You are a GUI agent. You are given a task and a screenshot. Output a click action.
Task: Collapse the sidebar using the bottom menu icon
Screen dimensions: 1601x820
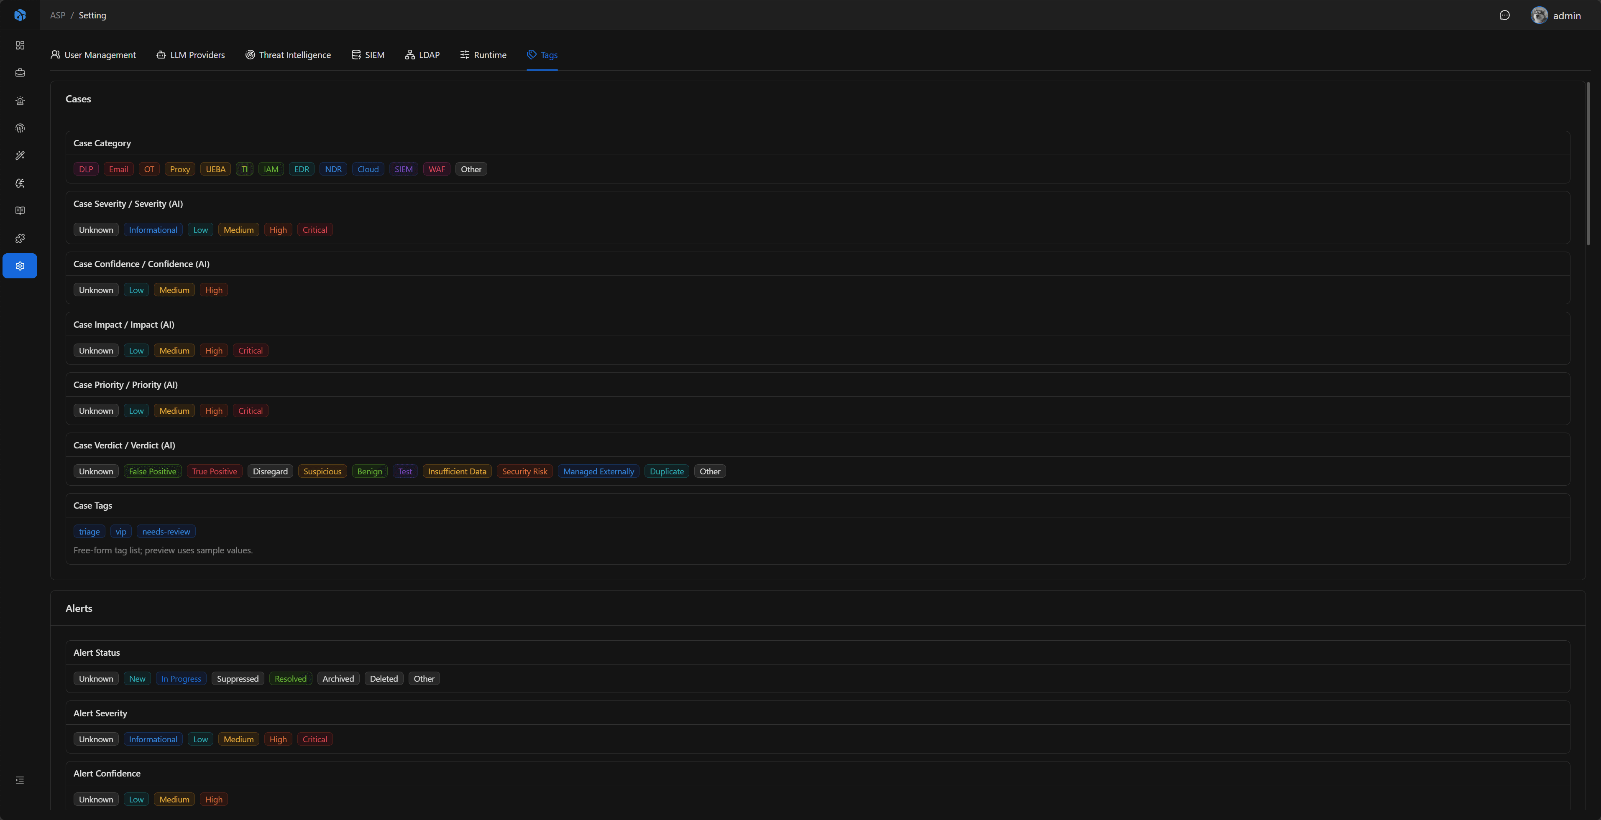point(20,780)
